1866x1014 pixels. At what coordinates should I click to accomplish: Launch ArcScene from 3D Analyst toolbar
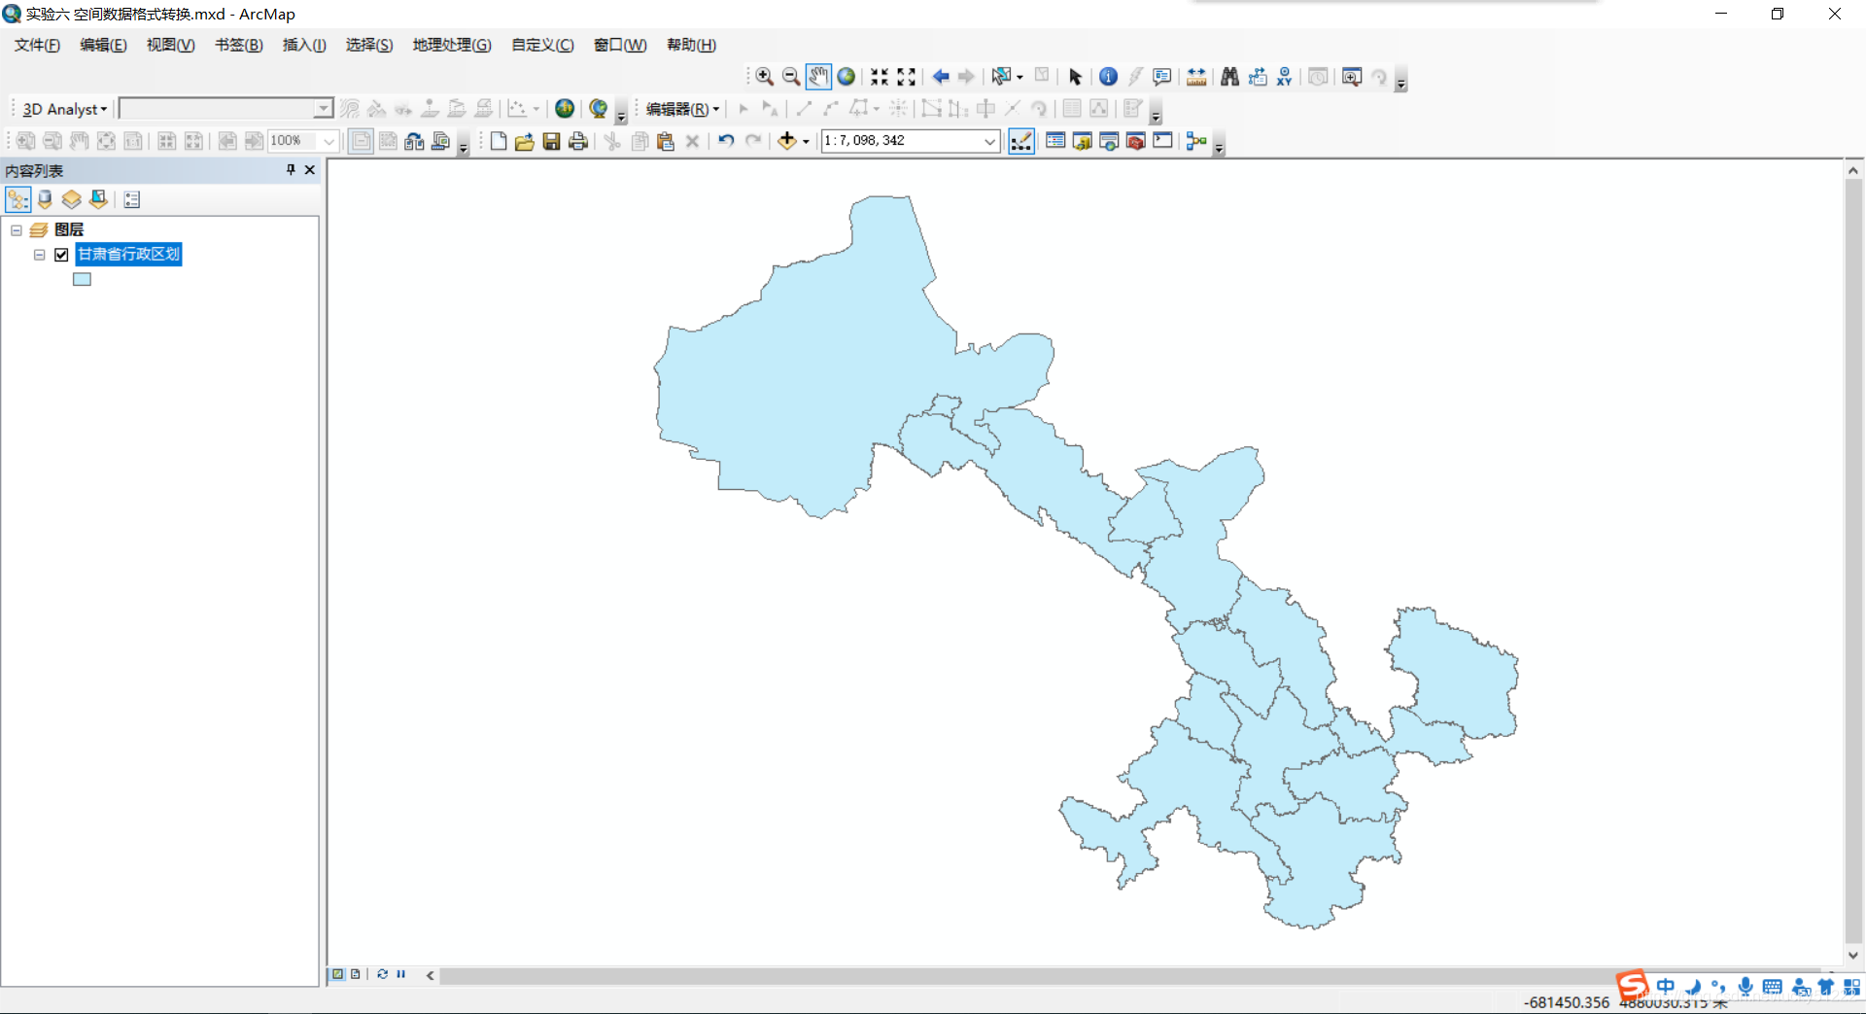[565, 109]
